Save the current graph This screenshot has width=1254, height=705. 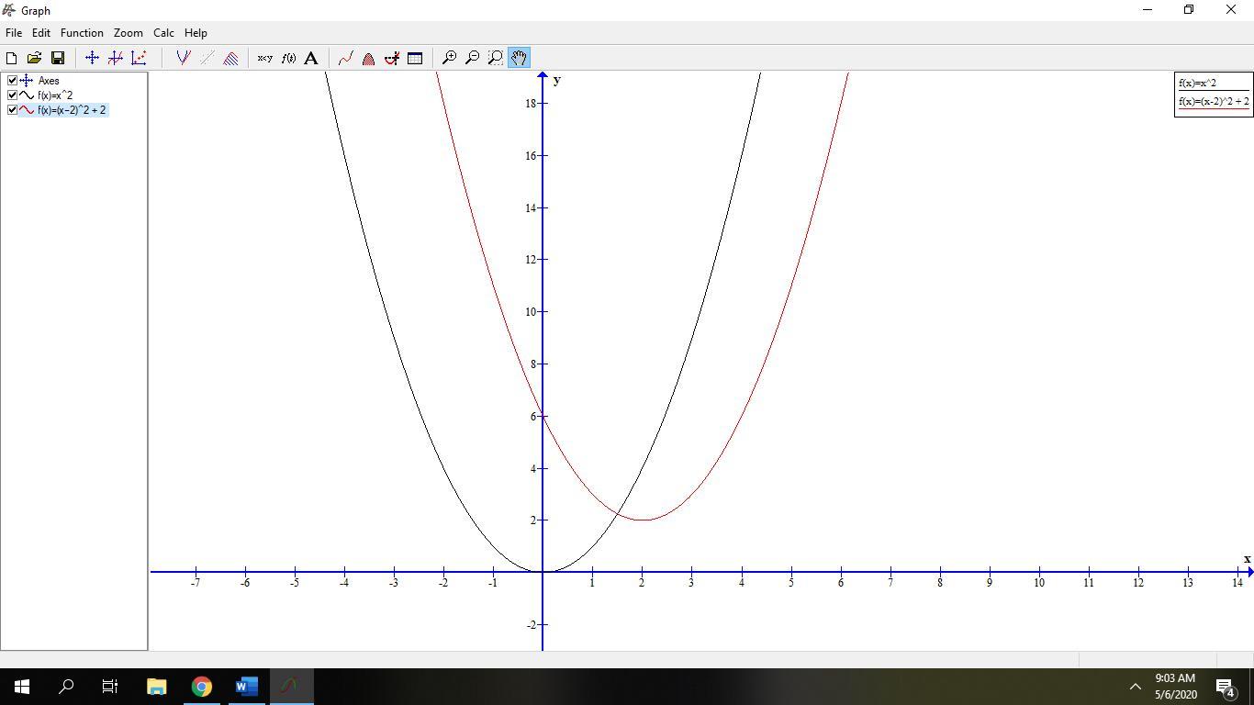[57, 58]
